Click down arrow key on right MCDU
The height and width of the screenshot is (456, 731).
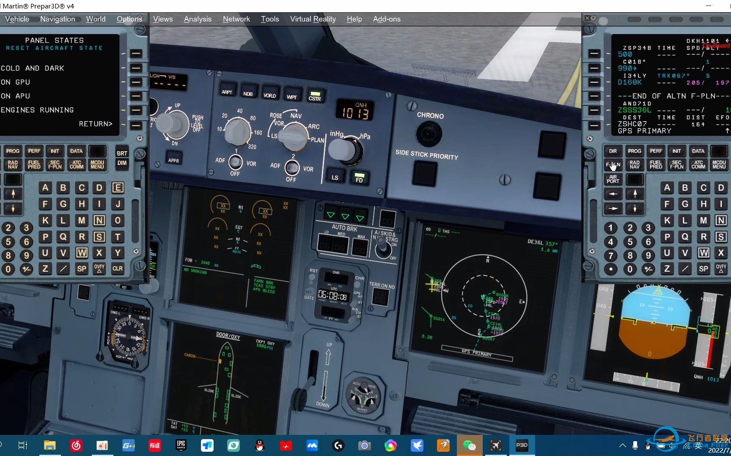[635, 208]
